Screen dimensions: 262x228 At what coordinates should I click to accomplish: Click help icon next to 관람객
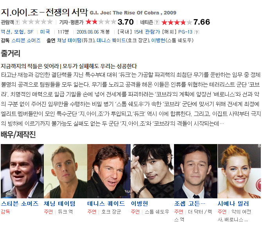tap(17, 22)
